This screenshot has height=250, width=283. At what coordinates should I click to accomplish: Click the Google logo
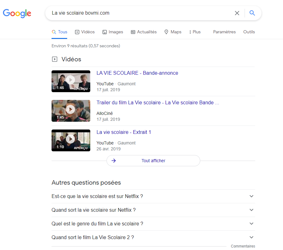tap(17, 13)
